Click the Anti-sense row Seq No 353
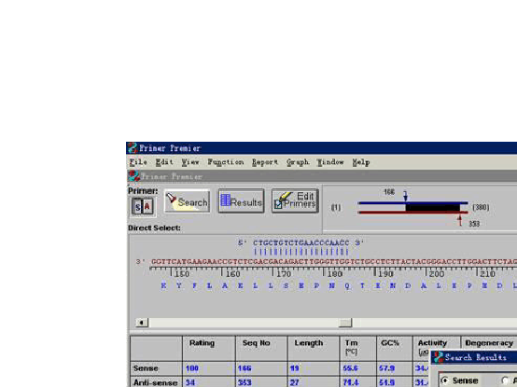This screenshot has width=517, height=387. pyautogui.click(x=245, y=382)
